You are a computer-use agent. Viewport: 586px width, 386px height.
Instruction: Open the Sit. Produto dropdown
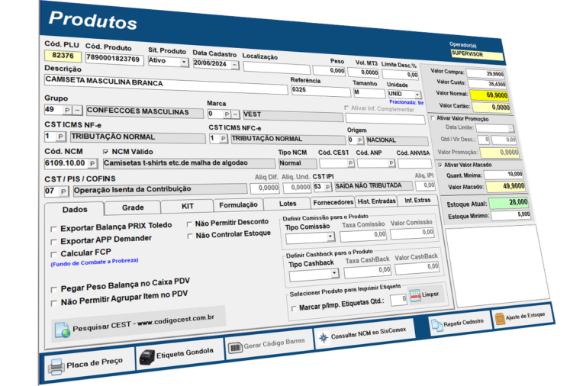(x=184, y=62)
